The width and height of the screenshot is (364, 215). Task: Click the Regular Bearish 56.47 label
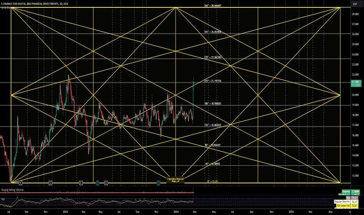coord(346,202)
